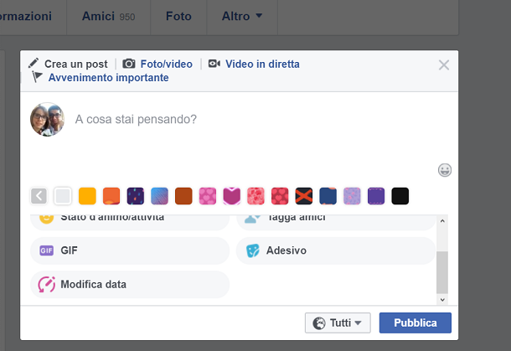The width and height of the screenshot is (511, 351).
Task: Switch to Foto/video option
Action: pyautogui.click(x=157, y=64)
